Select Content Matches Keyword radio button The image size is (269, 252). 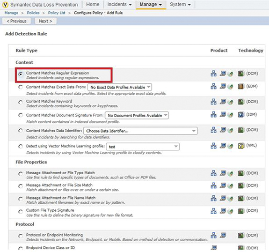coord(21,103)
